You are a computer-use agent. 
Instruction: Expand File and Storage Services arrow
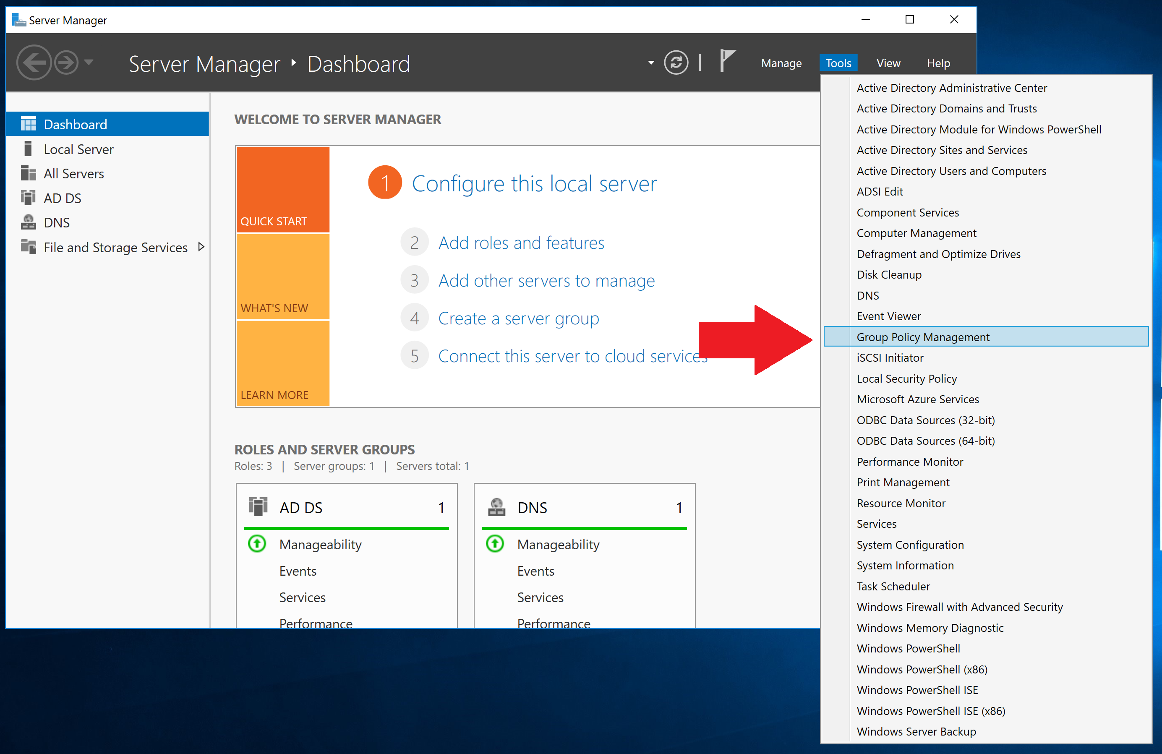pyautogui.click(x=201, y=247)
